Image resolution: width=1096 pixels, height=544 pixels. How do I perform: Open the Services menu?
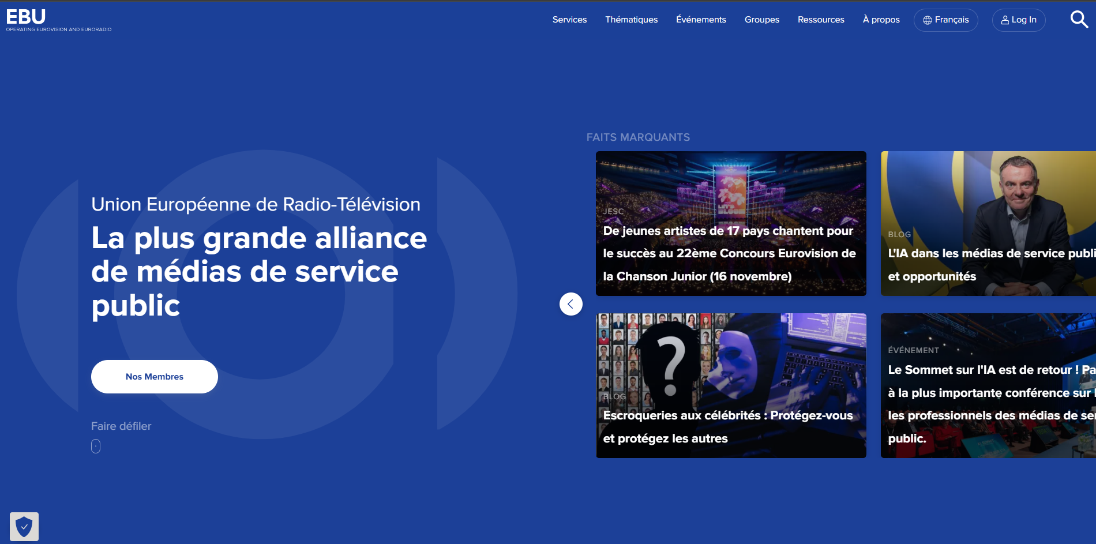[569, 20]
